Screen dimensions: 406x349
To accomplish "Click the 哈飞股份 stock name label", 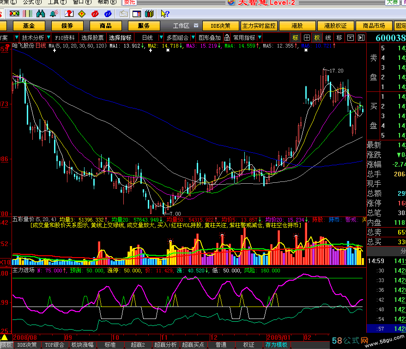I will click(23, 46).
